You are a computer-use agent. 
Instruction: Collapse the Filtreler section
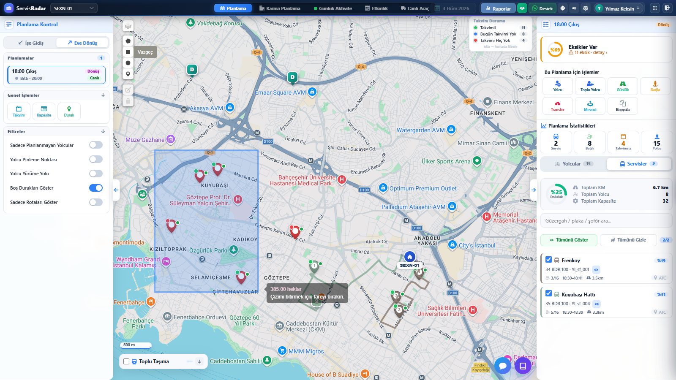pos(103,131)
